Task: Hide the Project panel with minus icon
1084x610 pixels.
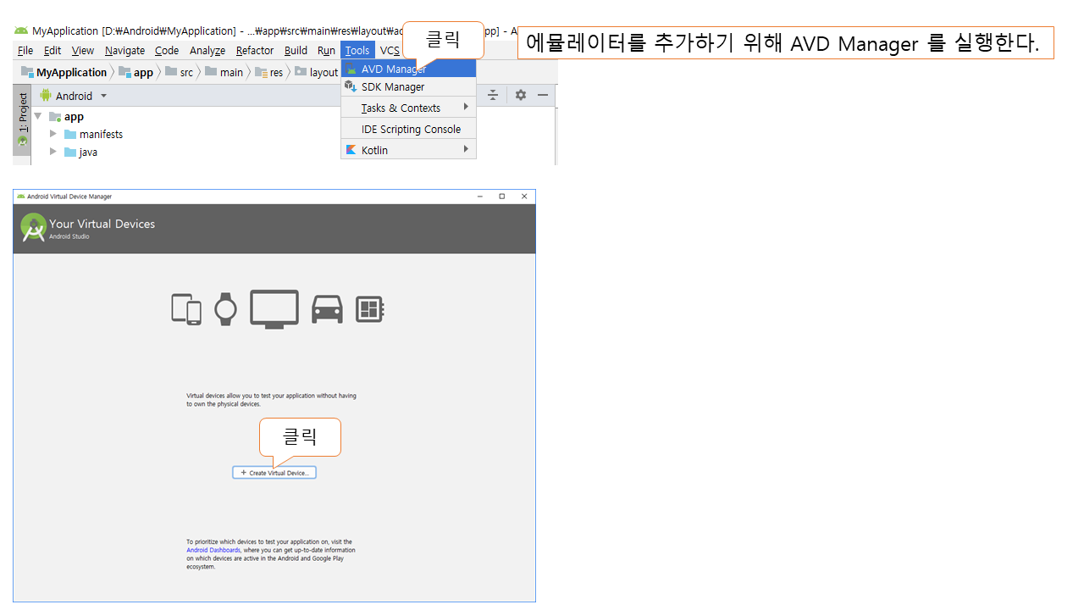Action: click(543, 95)
